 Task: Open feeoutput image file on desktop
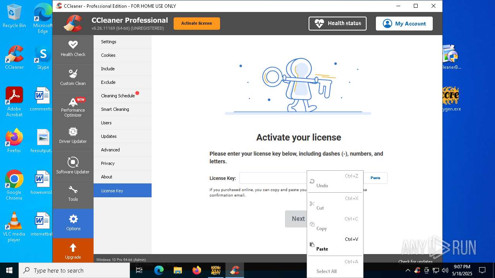coord(41,141)
